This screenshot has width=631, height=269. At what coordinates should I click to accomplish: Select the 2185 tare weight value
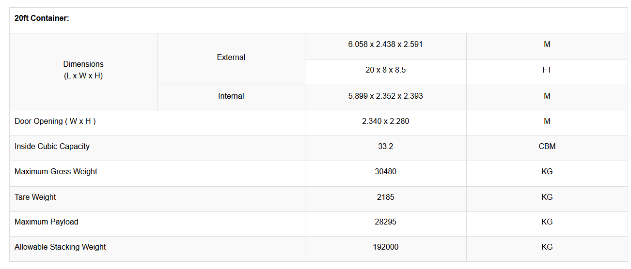click(x=385, y=197)
